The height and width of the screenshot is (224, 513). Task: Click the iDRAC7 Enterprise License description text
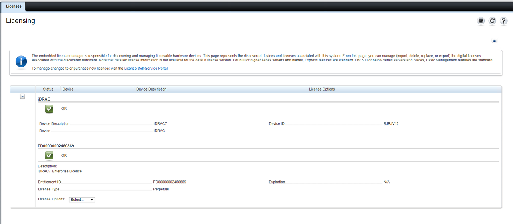click(x=60, y=171)
